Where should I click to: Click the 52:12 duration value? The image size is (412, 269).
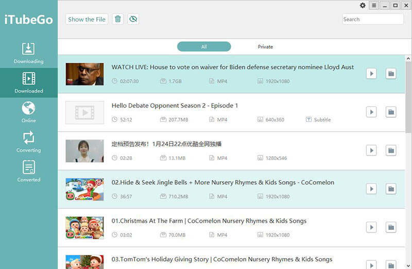(126, 120)
